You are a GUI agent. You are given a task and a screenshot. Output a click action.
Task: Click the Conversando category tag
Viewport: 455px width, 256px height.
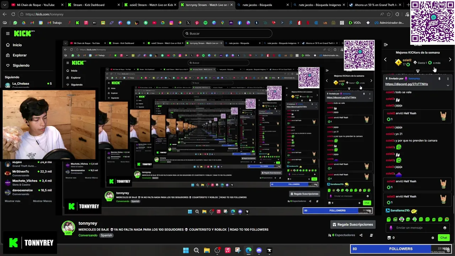(88, 235)
